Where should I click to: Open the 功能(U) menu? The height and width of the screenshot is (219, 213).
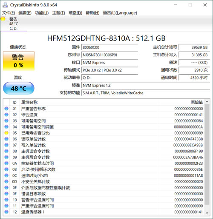pyautogui.click(x=42, y=13)
